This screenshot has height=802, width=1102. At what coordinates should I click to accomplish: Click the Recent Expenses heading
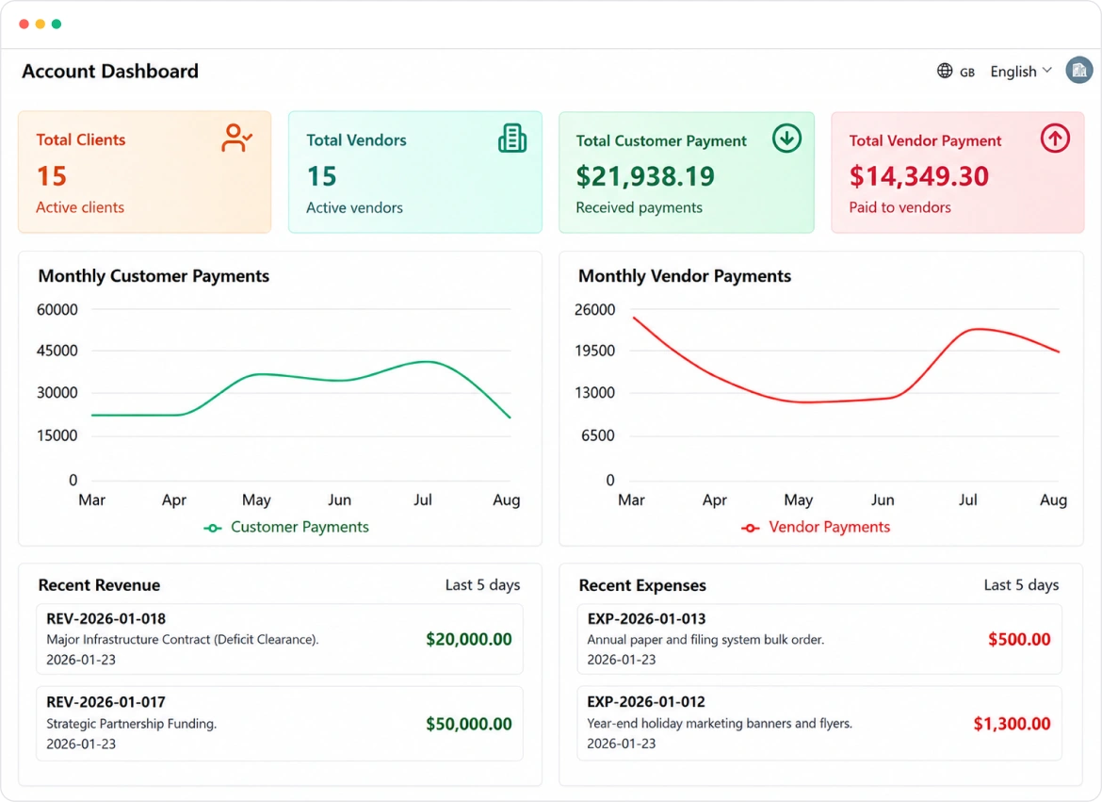tap(642, 585)
